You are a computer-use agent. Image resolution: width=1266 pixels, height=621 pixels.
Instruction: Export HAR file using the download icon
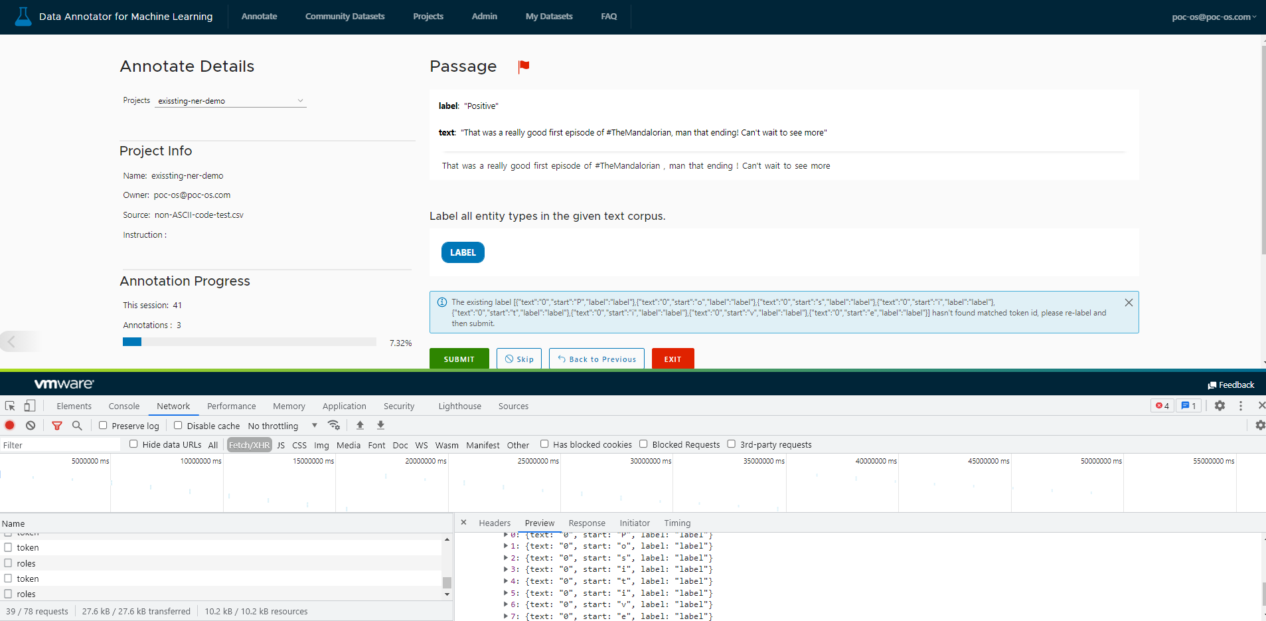[x=380, y=425]
